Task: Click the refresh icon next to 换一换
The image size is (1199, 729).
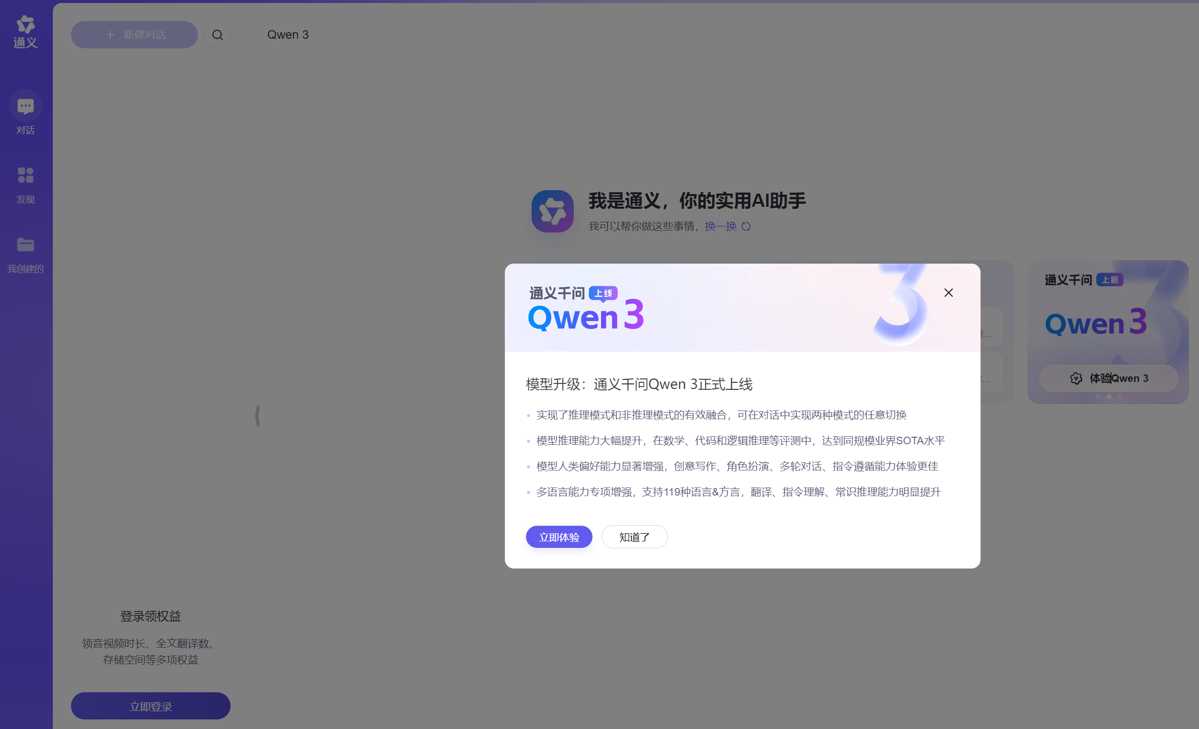Action: (746, 226)
